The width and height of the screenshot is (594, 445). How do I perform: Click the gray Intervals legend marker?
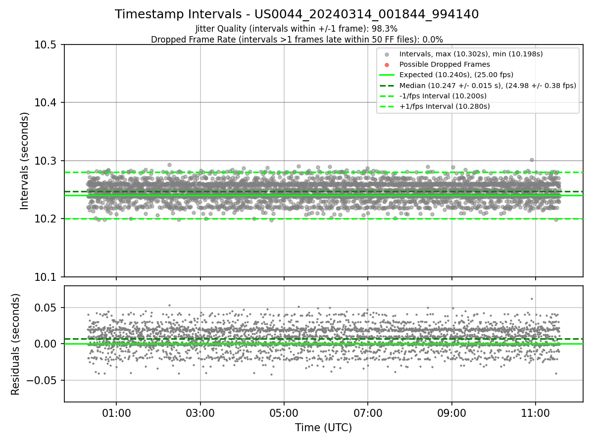[387, 54]
